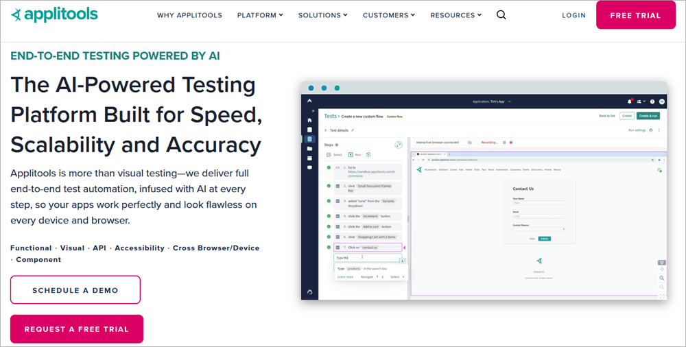Click the help question mark icon in the app preview
The height and width of the screenshot is (347, 686).
652,101
